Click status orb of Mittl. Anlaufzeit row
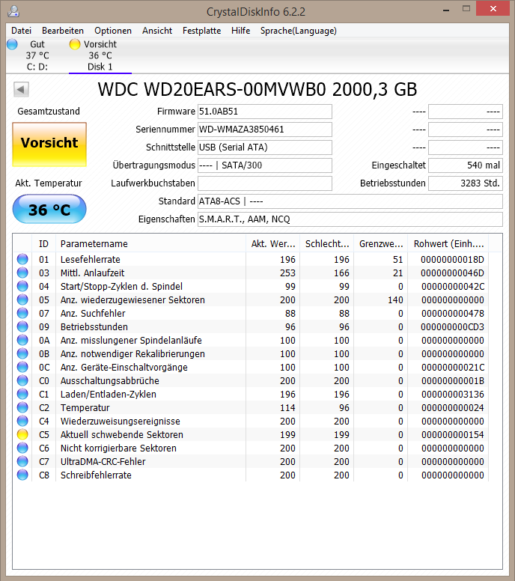Viewport: 515px width, 581px height. (x=22, y=273)
